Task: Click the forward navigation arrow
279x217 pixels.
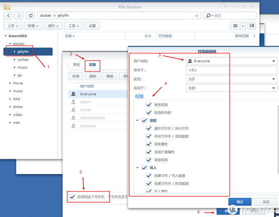Action: coord(19,16)
